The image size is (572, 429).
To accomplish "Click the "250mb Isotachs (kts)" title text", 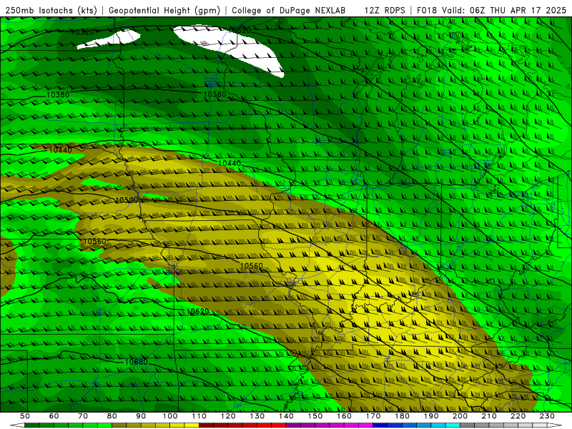I will tap(51, 10).
